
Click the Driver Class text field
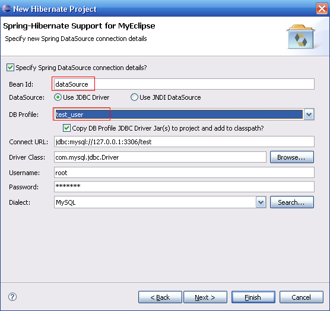tap(160, 157)
